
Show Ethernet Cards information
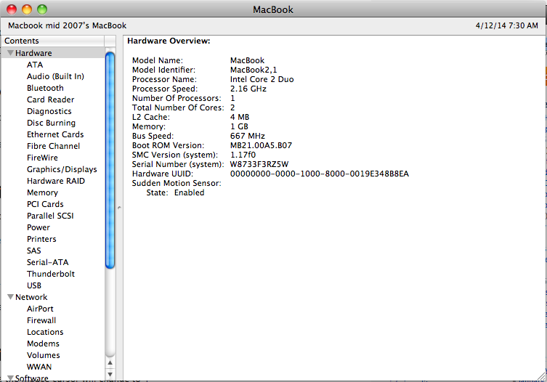click(x=55, y=134)
